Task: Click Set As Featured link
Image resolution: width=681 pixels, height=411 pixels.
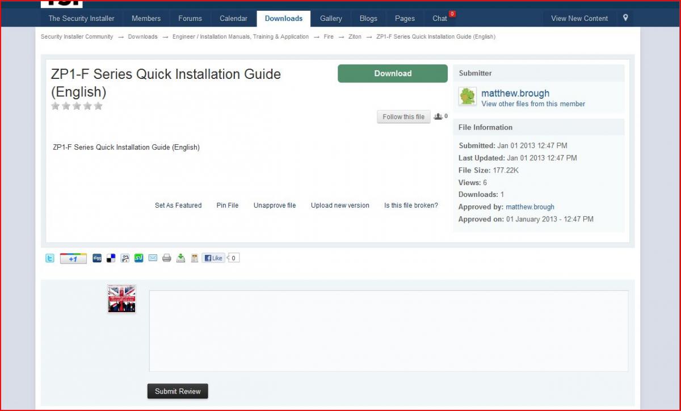Action: (x=178, y=205)
